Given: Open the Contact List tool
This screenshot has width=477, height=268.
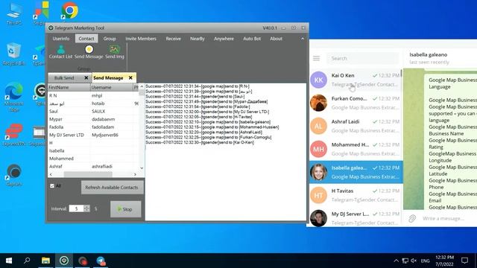Looking at the screenshot, I should [x=60, y=51].
